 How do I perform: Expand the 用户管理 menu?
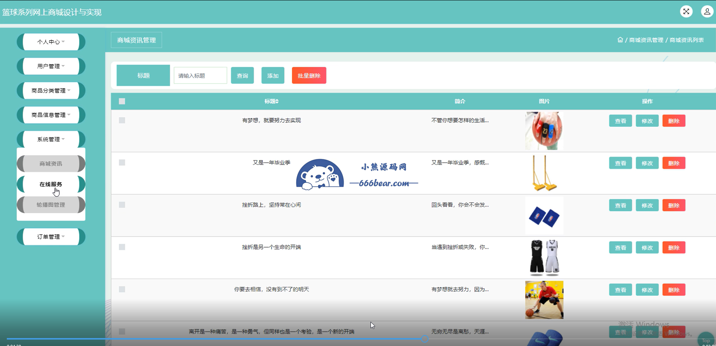tap(51, 66)
